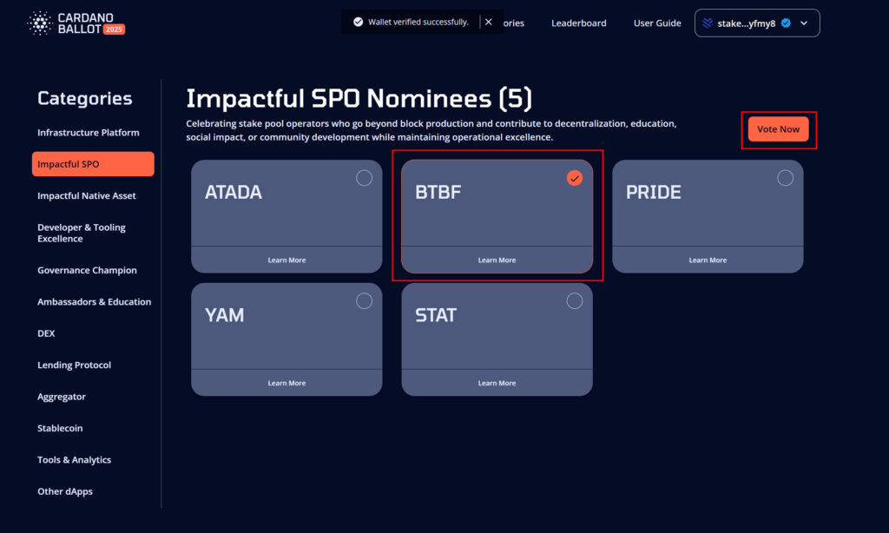
Task: Select the PRIDE nominee radio button
Action: coord(785,178)
